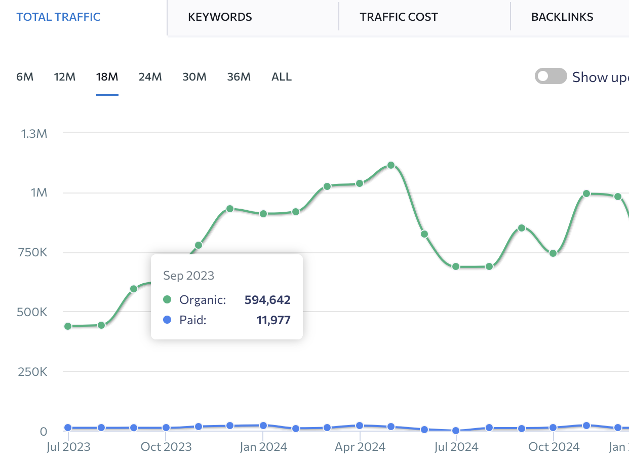
Task: Change the range to 36M
Action: (239, 77)
